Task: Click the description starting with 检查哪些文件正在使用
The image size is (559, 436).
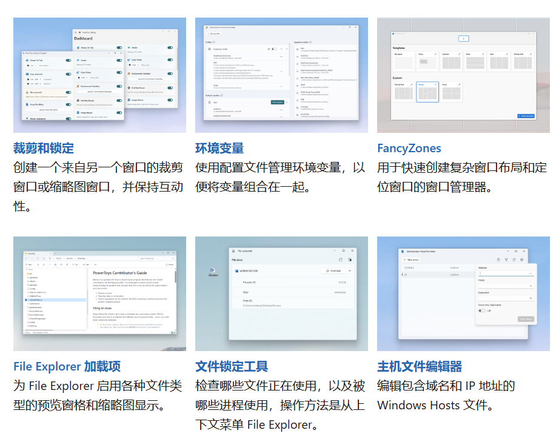Action: point(280,405)
